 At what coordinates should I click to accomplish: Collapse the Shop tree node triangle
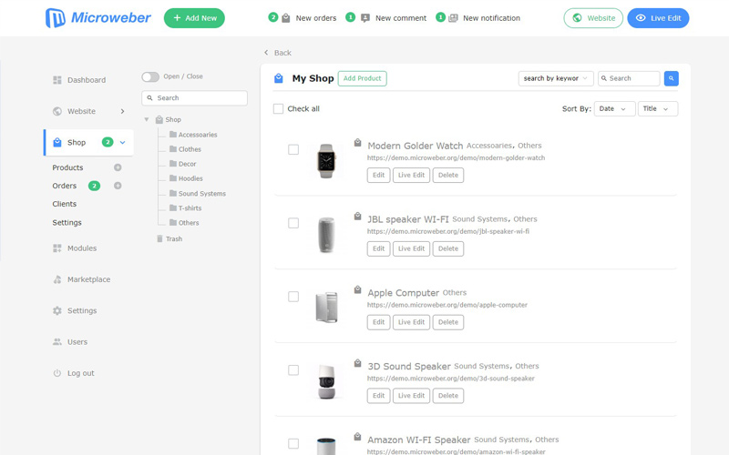[147, 119]
